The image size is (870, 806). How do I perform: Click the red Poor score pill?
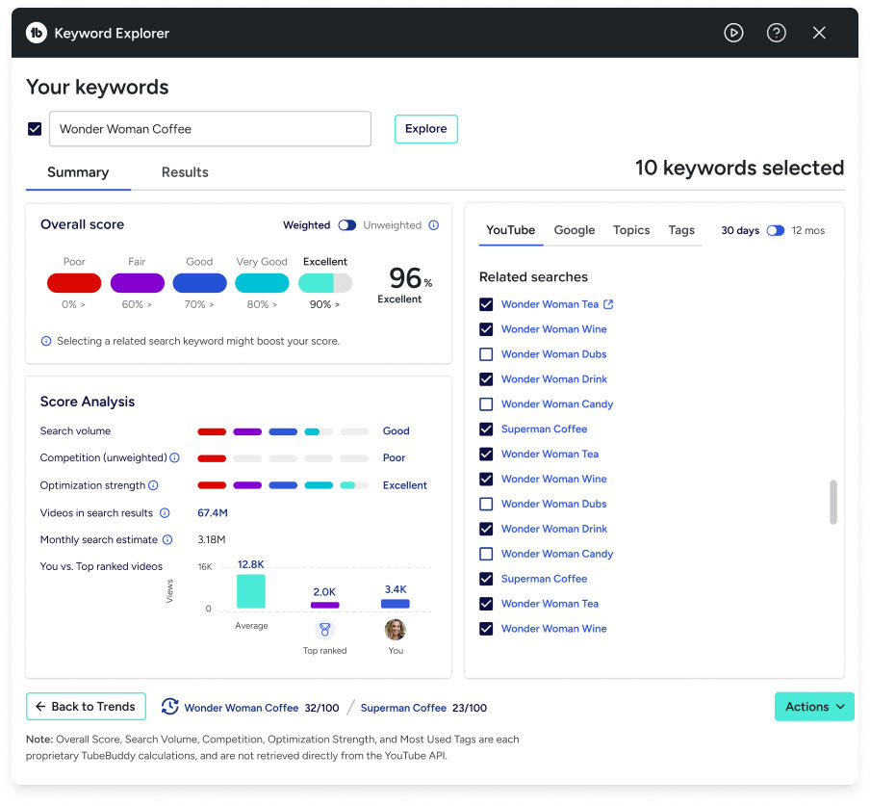pos(74,282)
